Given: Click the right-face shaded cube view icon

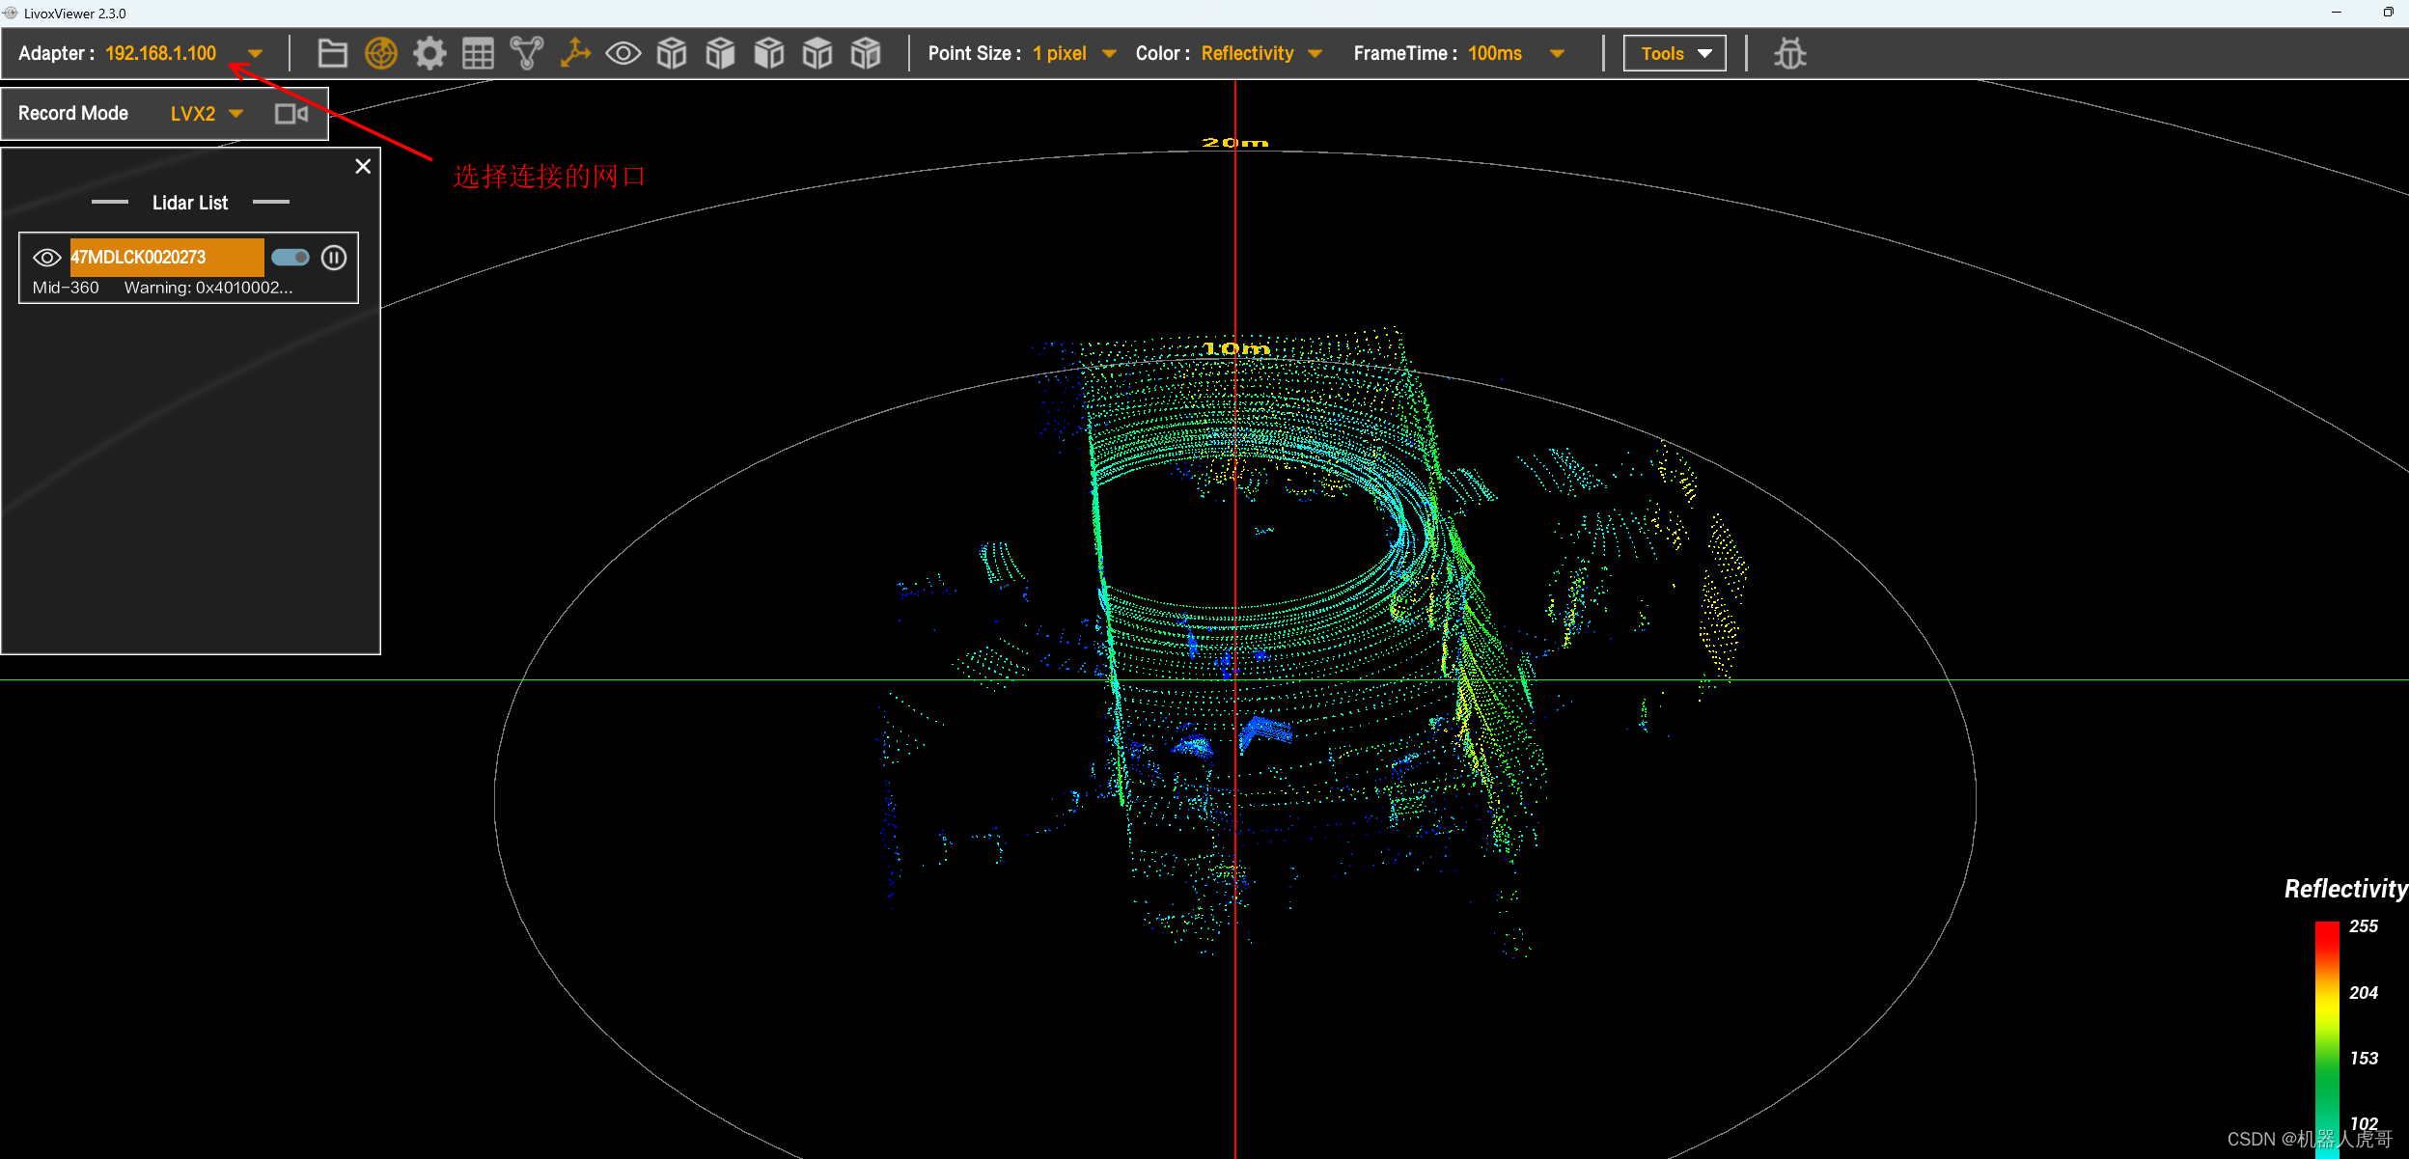Looking at the screenshot, I should [720, 53].
